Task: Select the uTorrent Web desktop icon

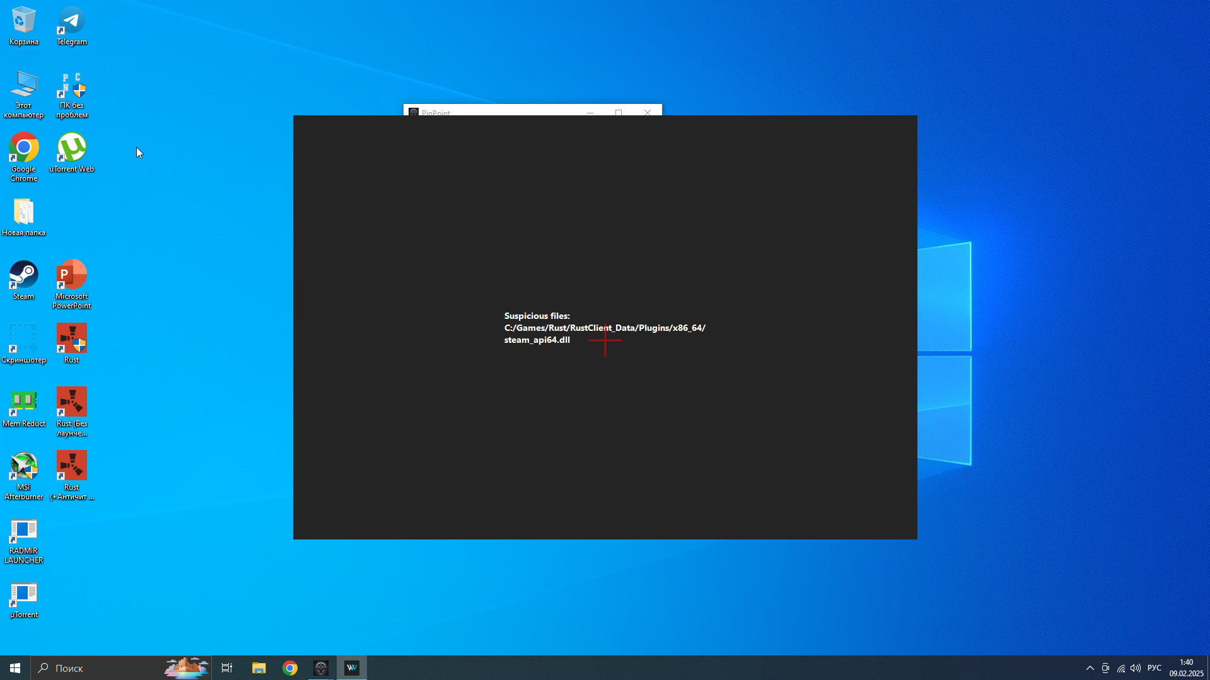Action: (x=72, y=153)
